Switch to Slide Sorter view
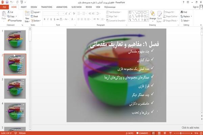The height and width of the screenshot is (135, 203). click(x=159, y=133)
